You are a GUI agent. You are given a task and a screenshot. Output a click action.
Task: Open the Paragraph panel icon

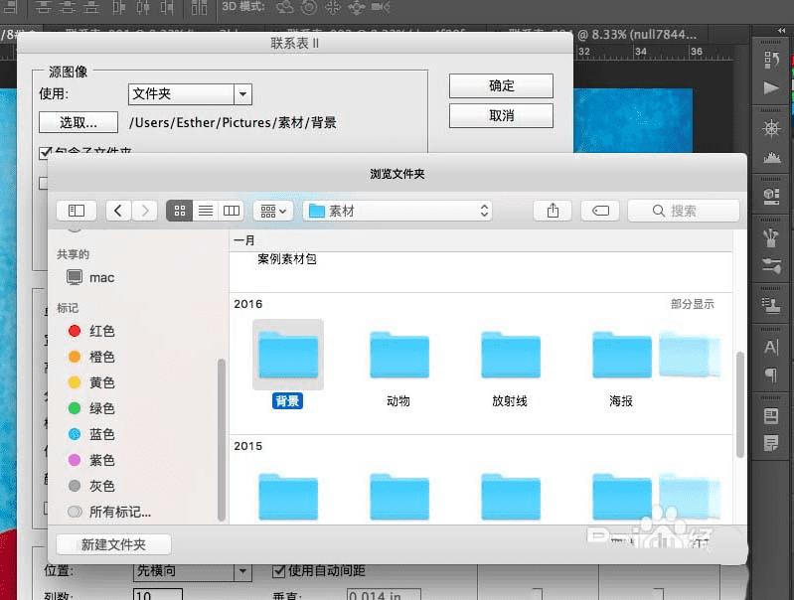(x=771, y=375)
